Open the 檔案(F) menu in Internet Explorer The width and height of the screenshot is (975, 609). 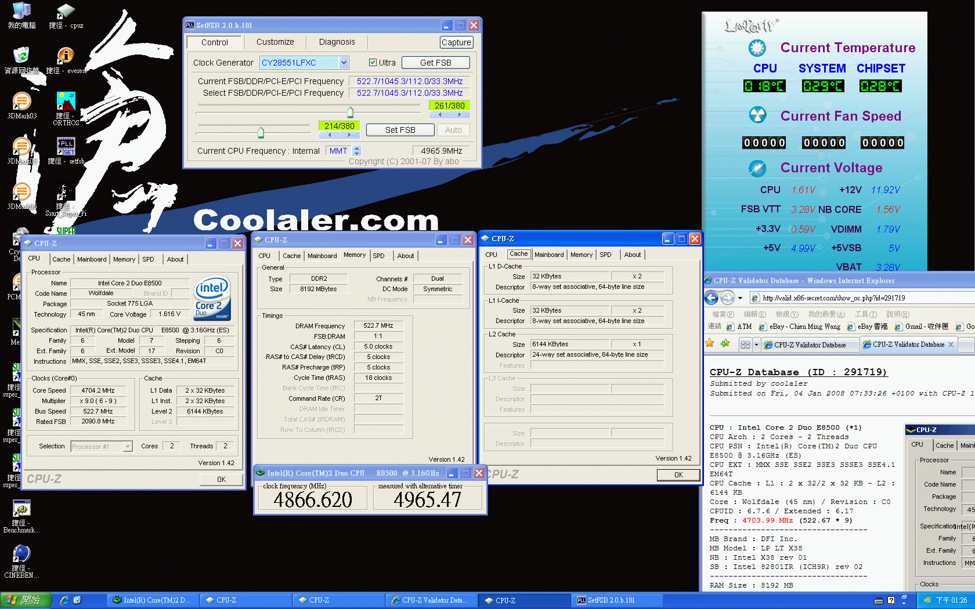723,314
